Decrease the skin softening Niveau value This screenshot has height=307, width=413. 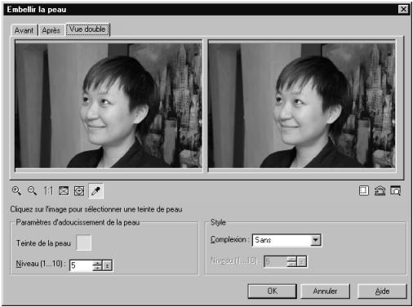coord(97,268)
